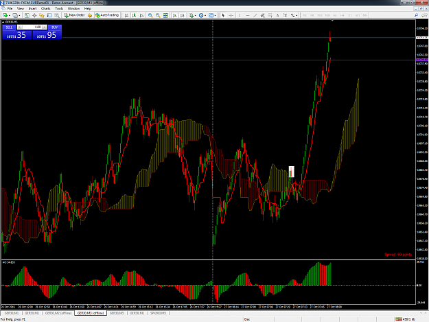
Task: Collapse one-click trading panel triangle
Action: pos(3,22)
